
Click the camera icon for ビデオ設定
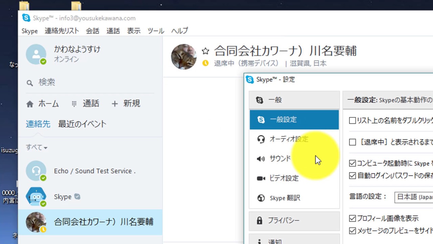click(x=261, y=178)
